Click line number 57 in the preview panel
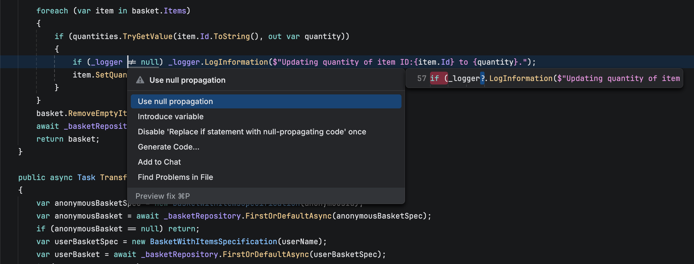694x264 pixels. 421,78
